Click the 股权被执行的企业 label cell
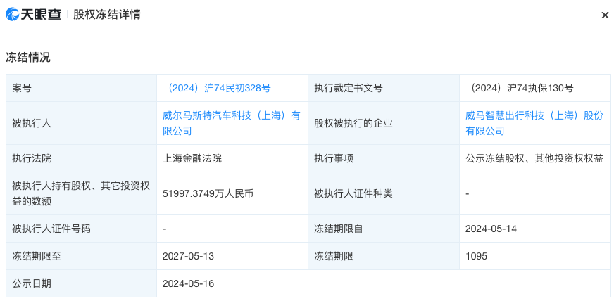This screenshot has height=301, width=614. pyautogui.click(x=384, y=123)
